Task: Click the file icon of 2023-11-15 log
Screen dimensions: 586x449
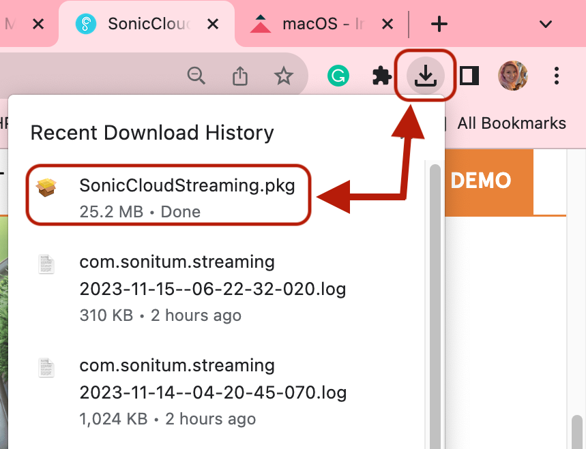Action: [46, 264]
